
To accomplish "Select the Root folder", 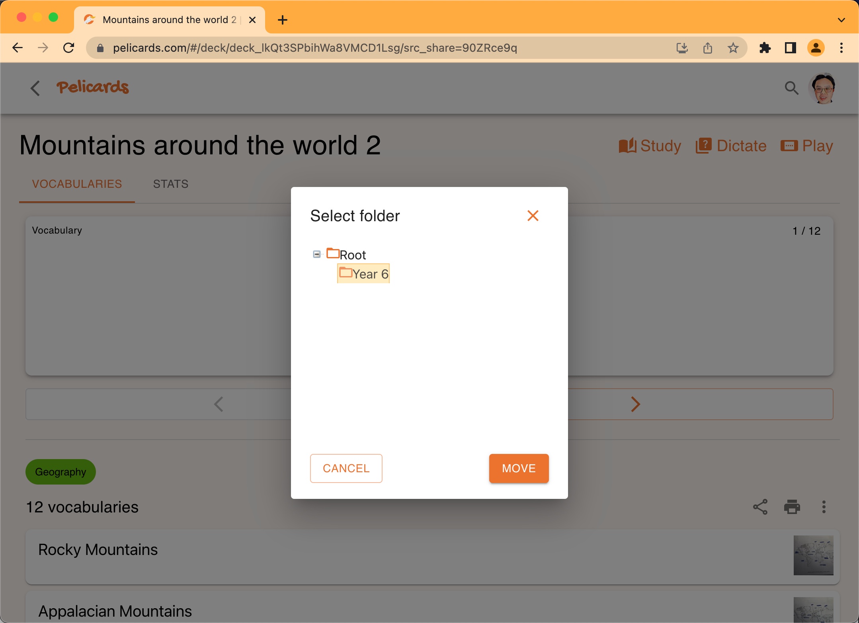I will pos(346,254).
